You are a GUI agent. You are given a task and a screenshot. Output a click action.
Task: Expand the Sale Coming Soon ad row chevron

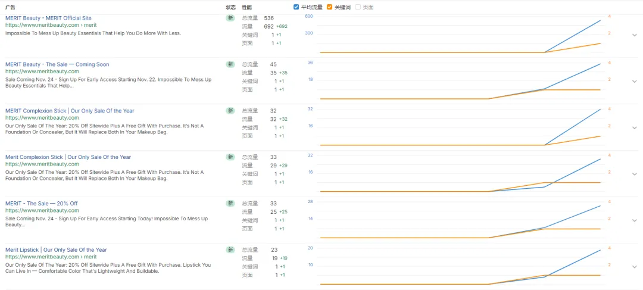click(634, 82)
